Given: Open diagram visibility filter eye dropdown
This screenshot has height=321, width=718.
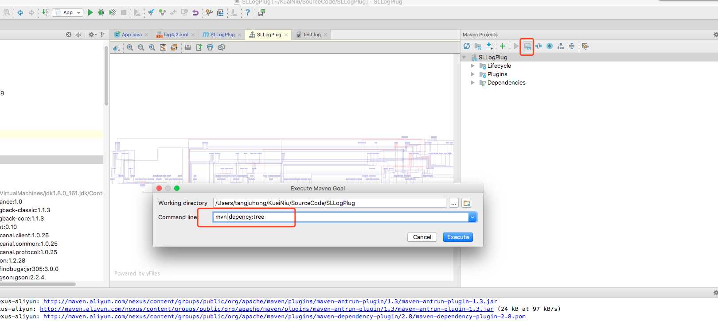Looking at the screenshot, I should pos(117,47).
